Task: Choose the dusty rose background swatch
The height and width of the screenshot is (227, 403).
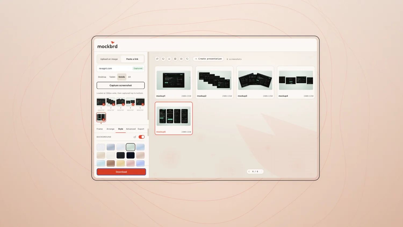Action: click(x=140, y=155)
